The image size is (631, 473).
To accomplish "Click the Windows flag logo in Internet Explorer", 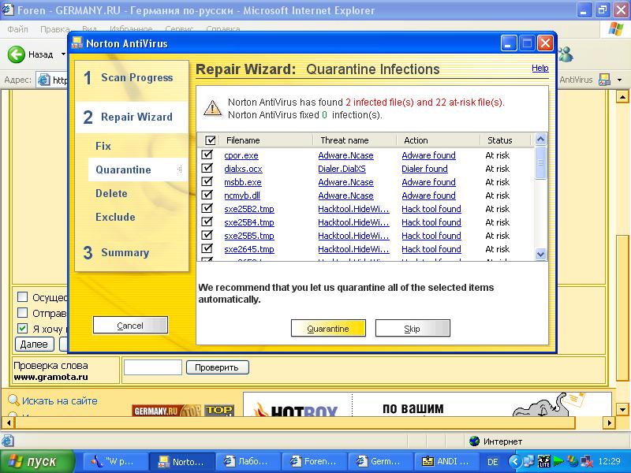I will [x=615, y=29].
